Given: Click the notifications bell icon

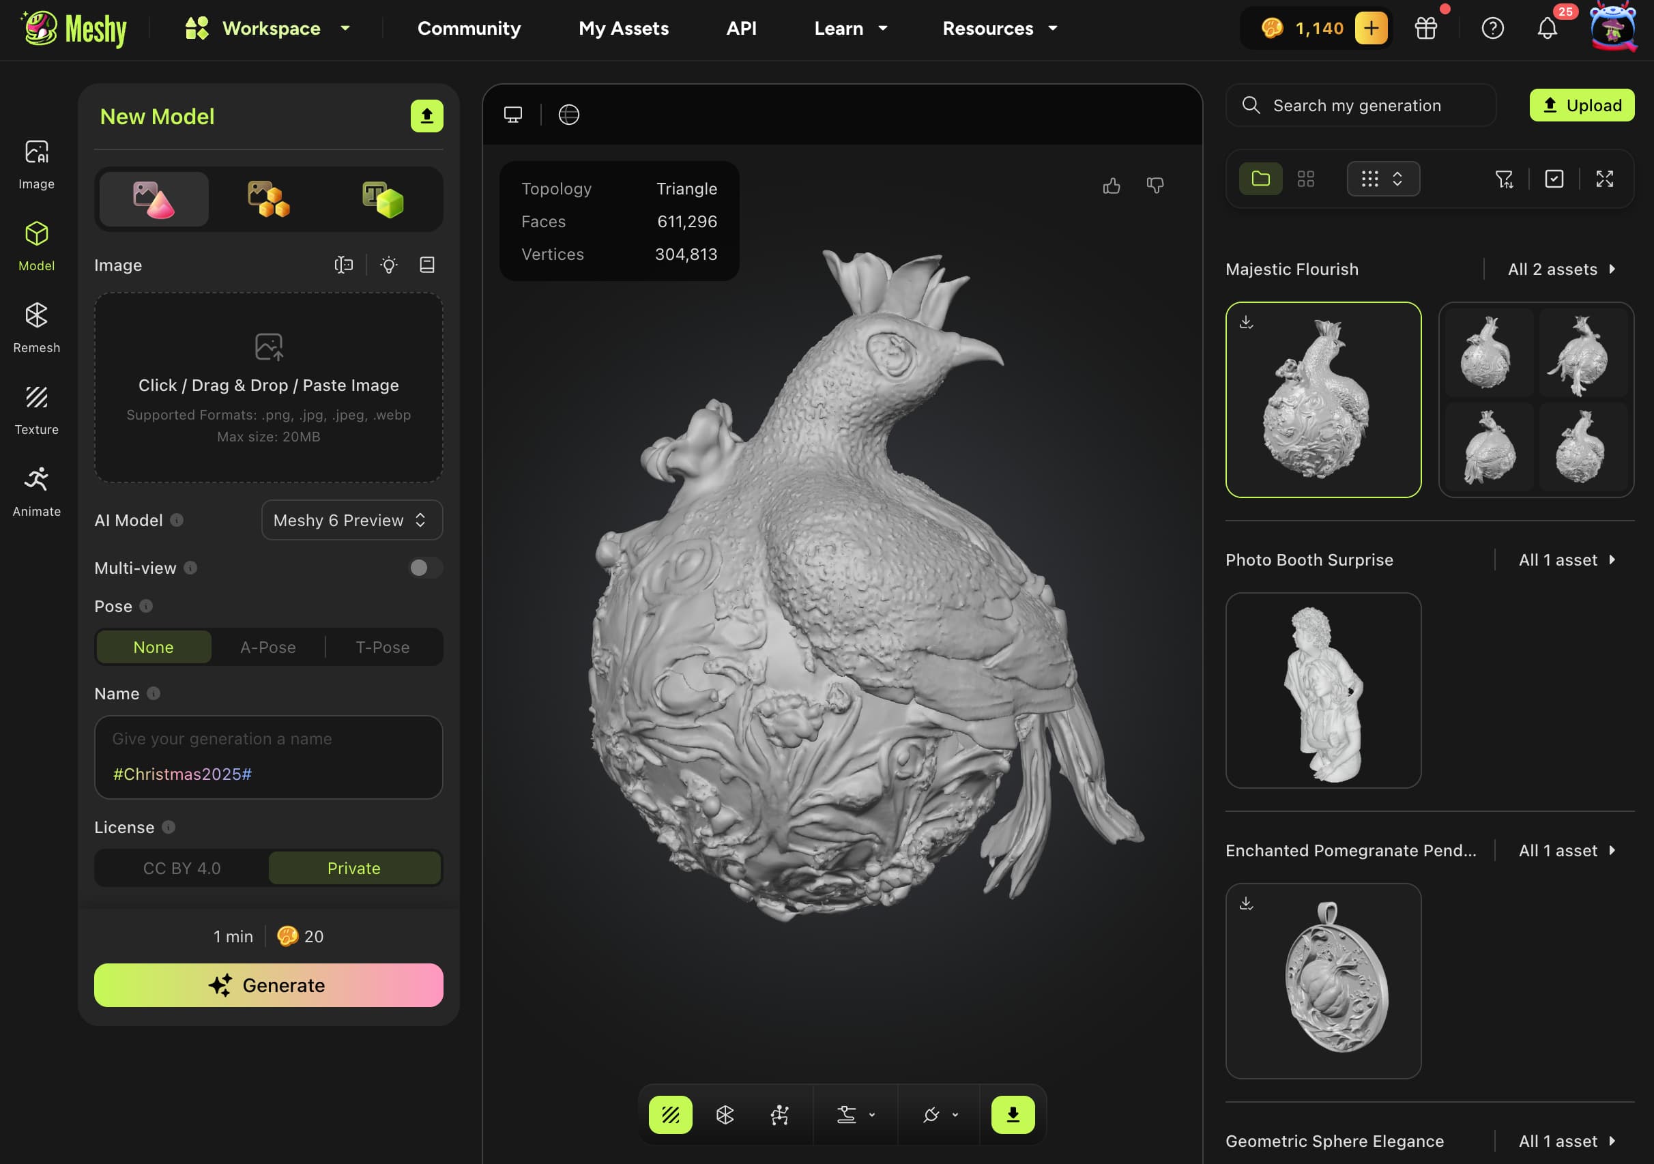Looking at the screenshot, I should coord(1547,28).
